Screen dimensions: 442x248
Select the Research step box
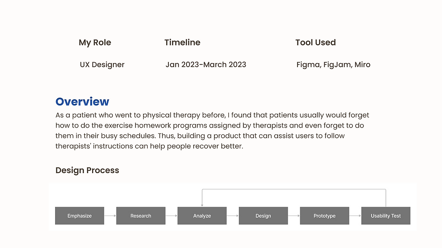[141, 216]
